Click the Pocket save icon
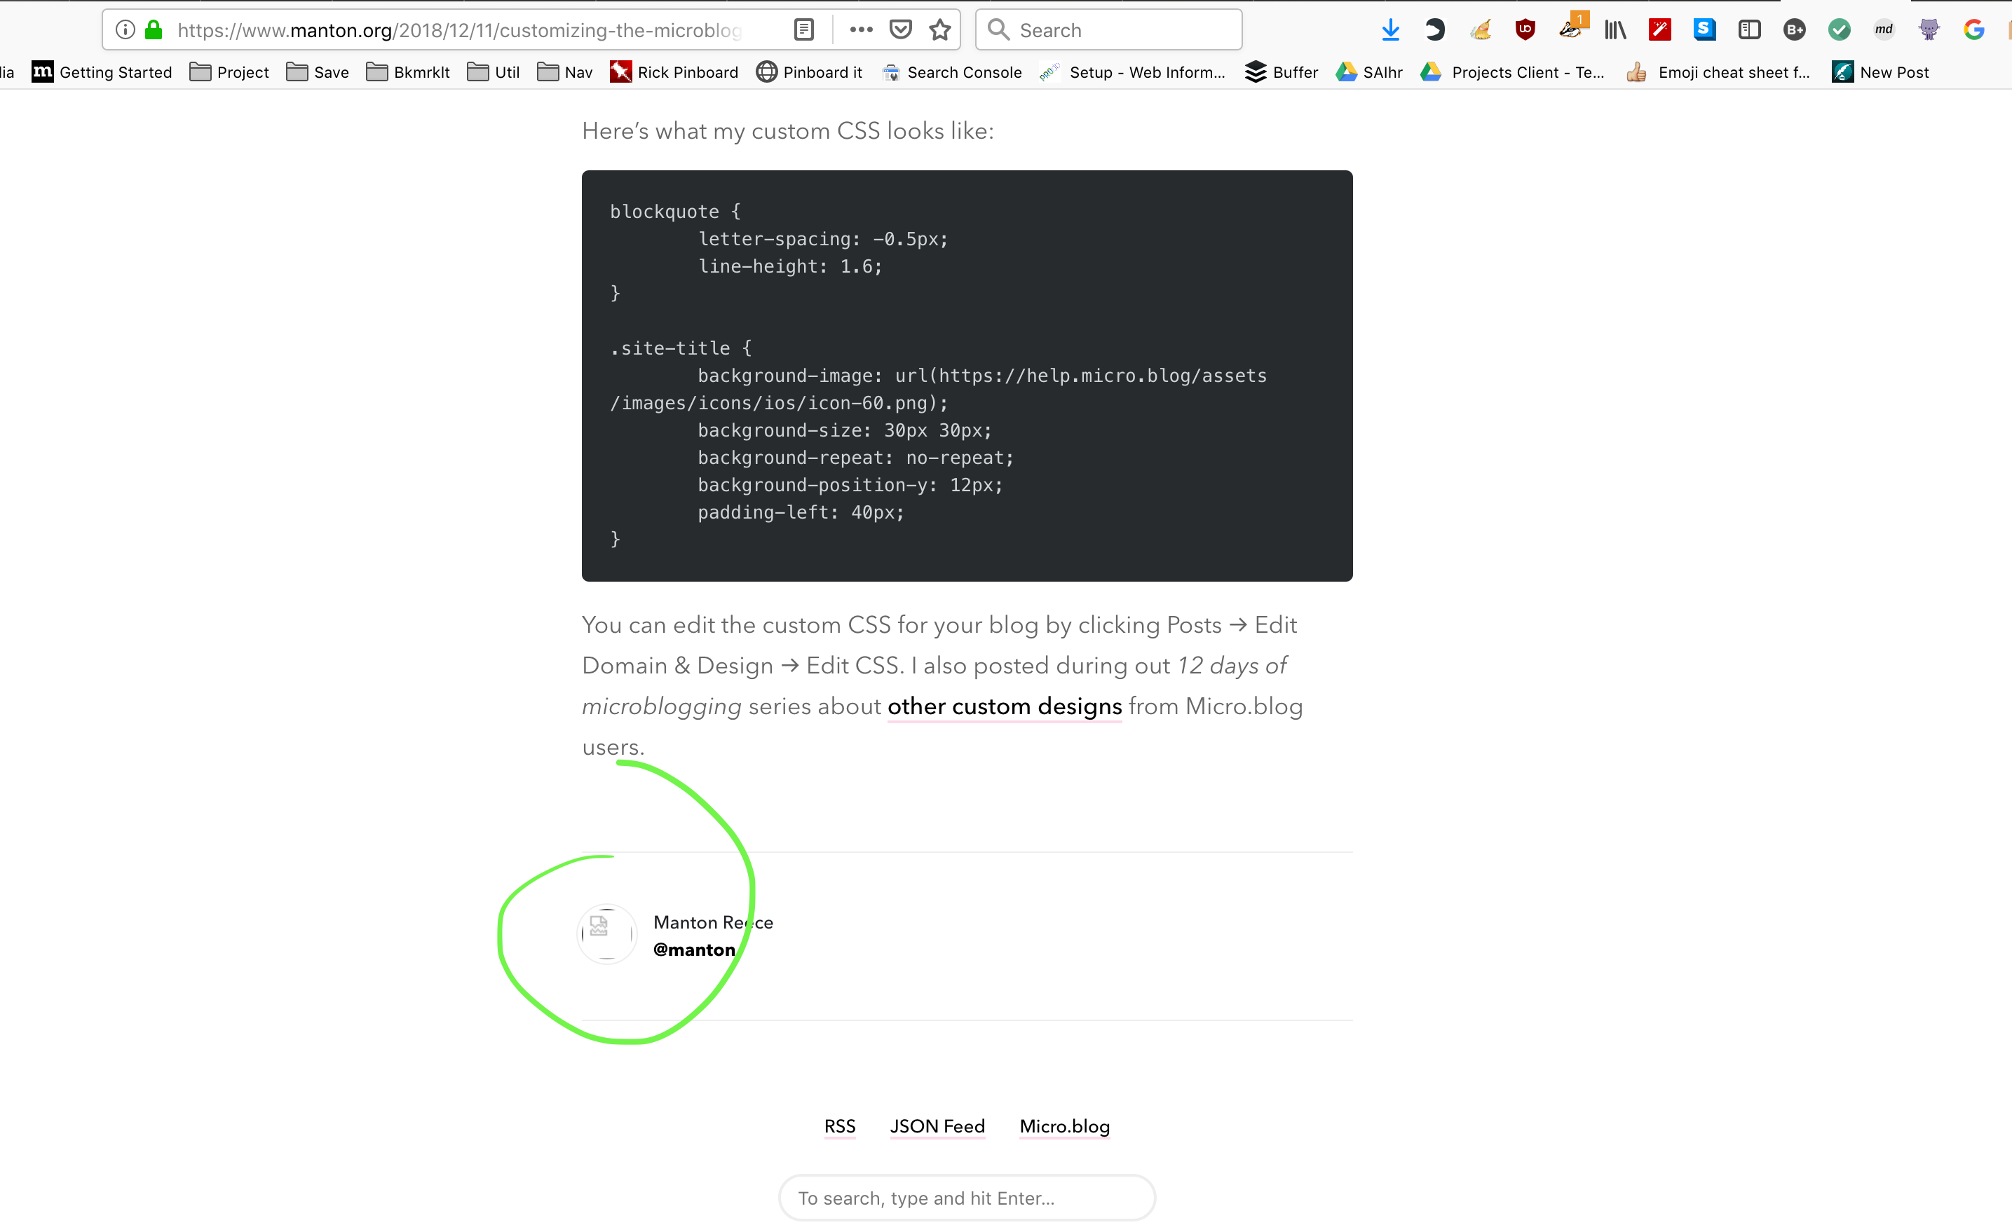 click(x=900, y=29)
